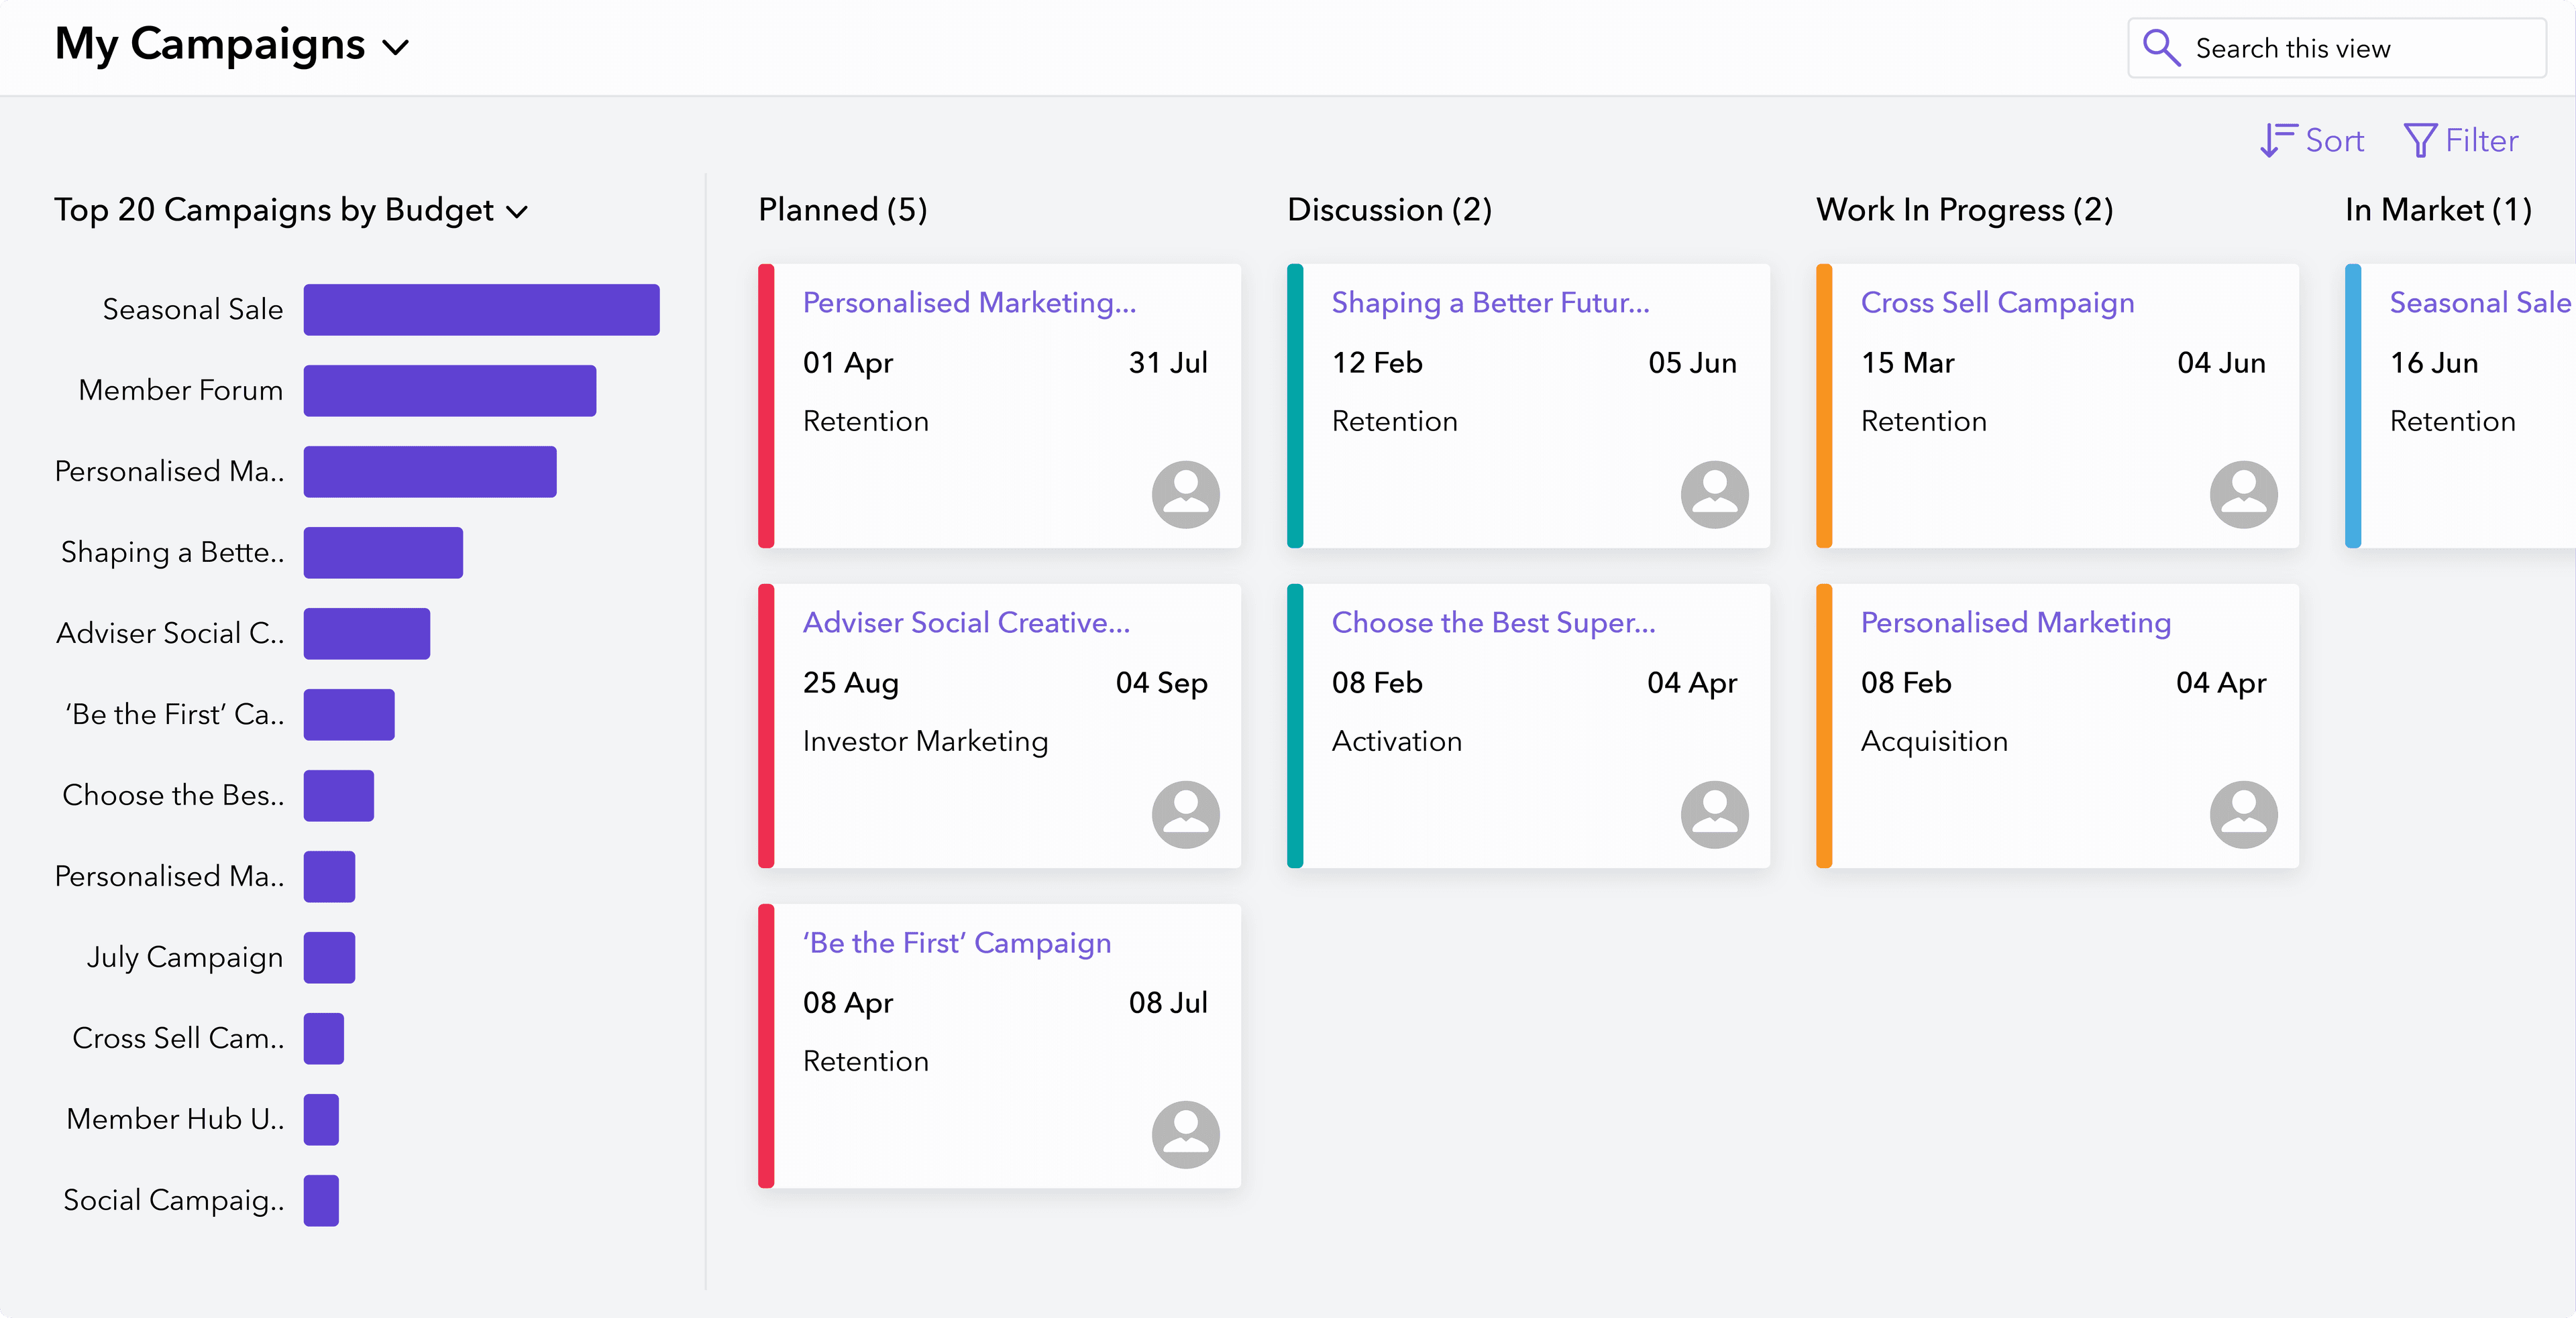2576x1318 pixels.
Task: Click the Investor Marketing text on Adviser card
Action: pyautogui.click(x=925, y=741)
